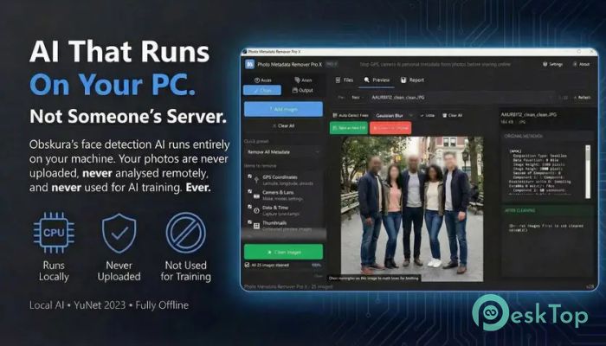Click the Refresh button beside file selector

click(582, 98)
